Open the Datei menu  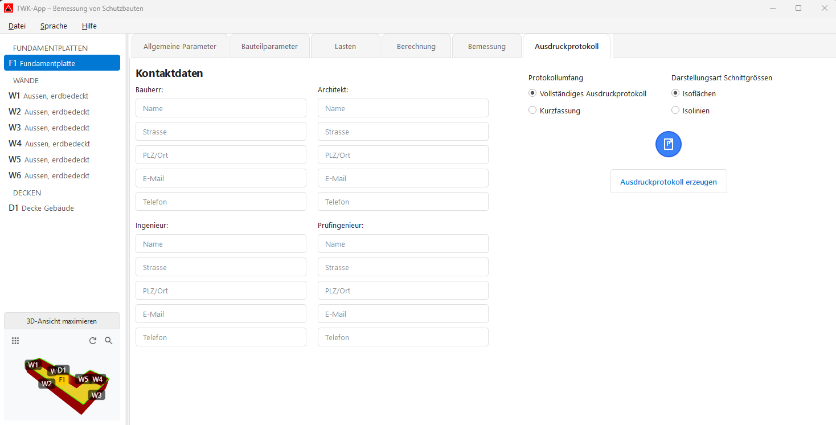click(x=17, y=26)
